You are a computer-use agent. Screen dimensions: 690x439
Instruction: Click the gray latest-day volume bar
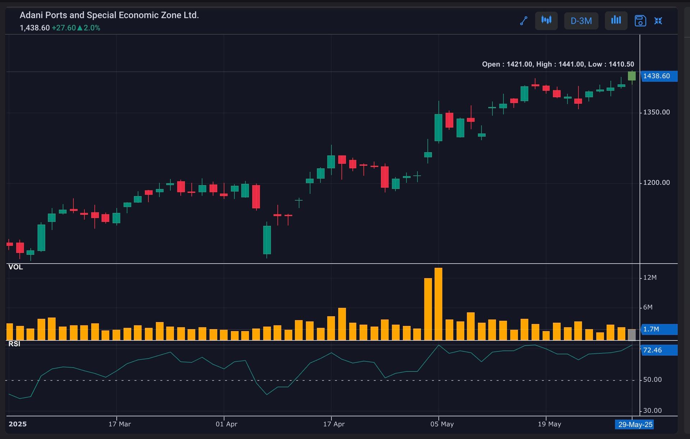(632, 335)
